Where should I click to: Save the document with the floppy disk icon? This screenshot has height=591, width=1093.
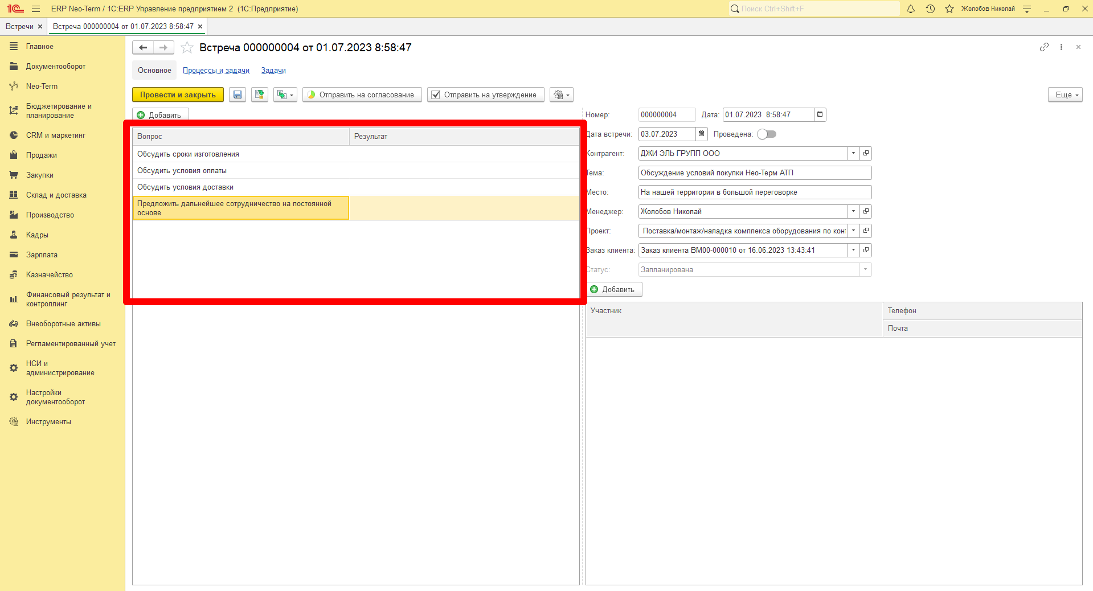coord(238,95)
